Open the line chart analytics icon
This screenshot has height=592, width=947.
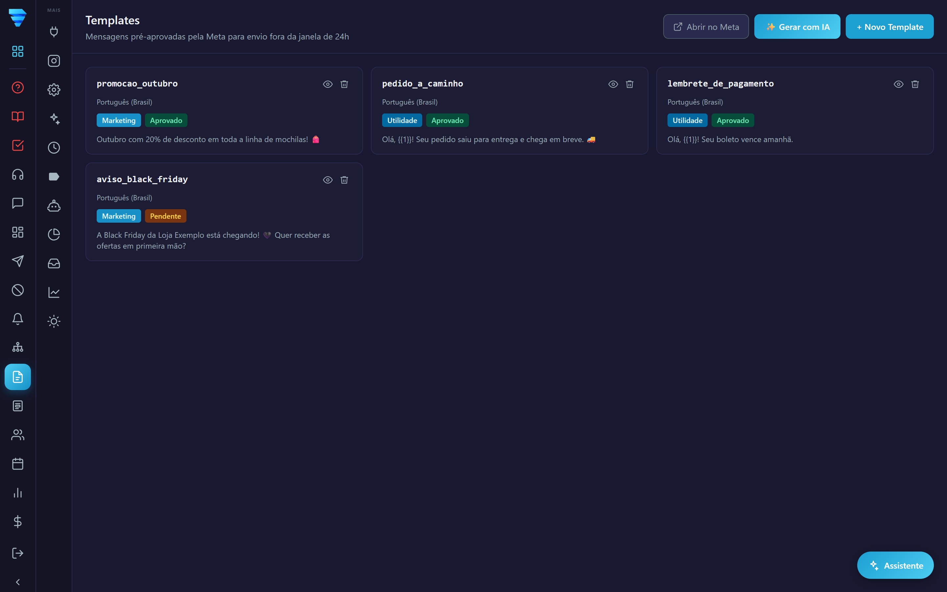pos(54,292)
